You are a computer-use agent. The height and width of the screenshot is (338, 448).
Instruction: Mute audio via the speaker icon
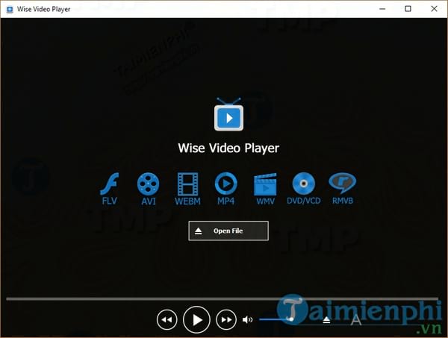pyautogui.click(x=247, y=320)
